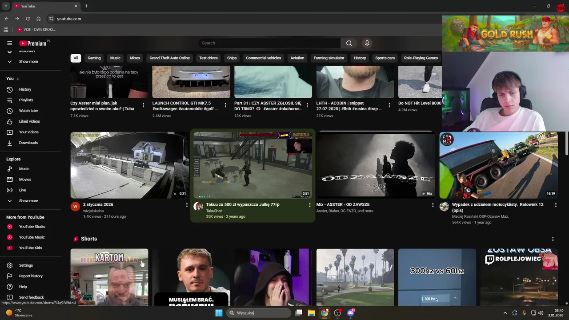Open options menu for '2 stycznia 2026' video
This screenshot has height=320, width=569.
coord(187,205)
